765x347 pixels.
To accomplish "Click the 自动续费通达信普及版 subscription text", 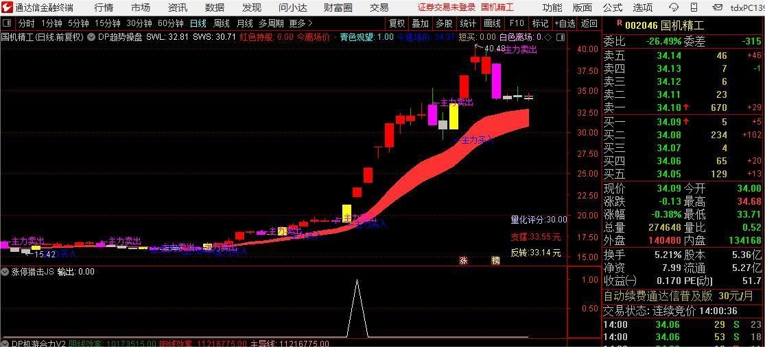I will click(658, 296).
